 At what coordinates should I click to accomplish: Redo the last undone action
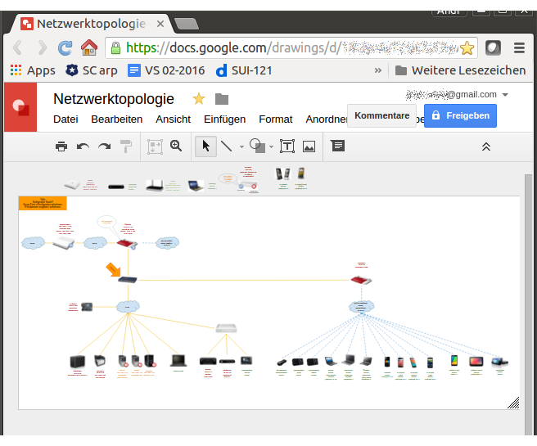tap(104, 146)
